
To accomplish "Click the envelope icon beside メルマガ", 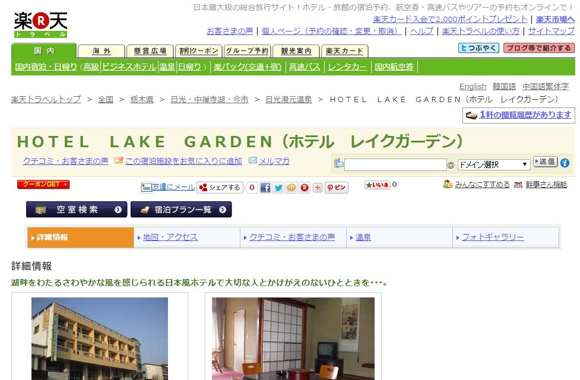I will pos(253,160).
